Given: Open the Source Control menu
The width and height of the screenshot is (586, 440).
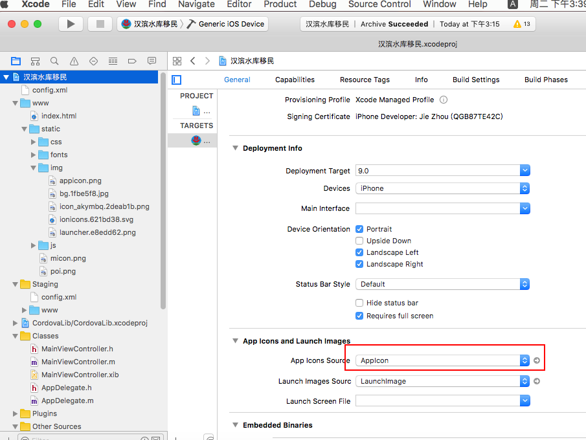Looking at the screenshot, I should [379, 5].
